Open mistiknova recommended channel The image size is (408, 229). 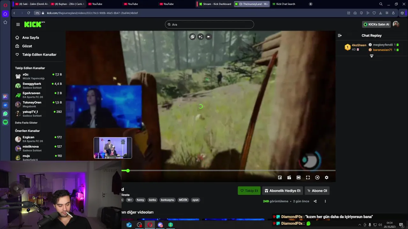point(38,148)
